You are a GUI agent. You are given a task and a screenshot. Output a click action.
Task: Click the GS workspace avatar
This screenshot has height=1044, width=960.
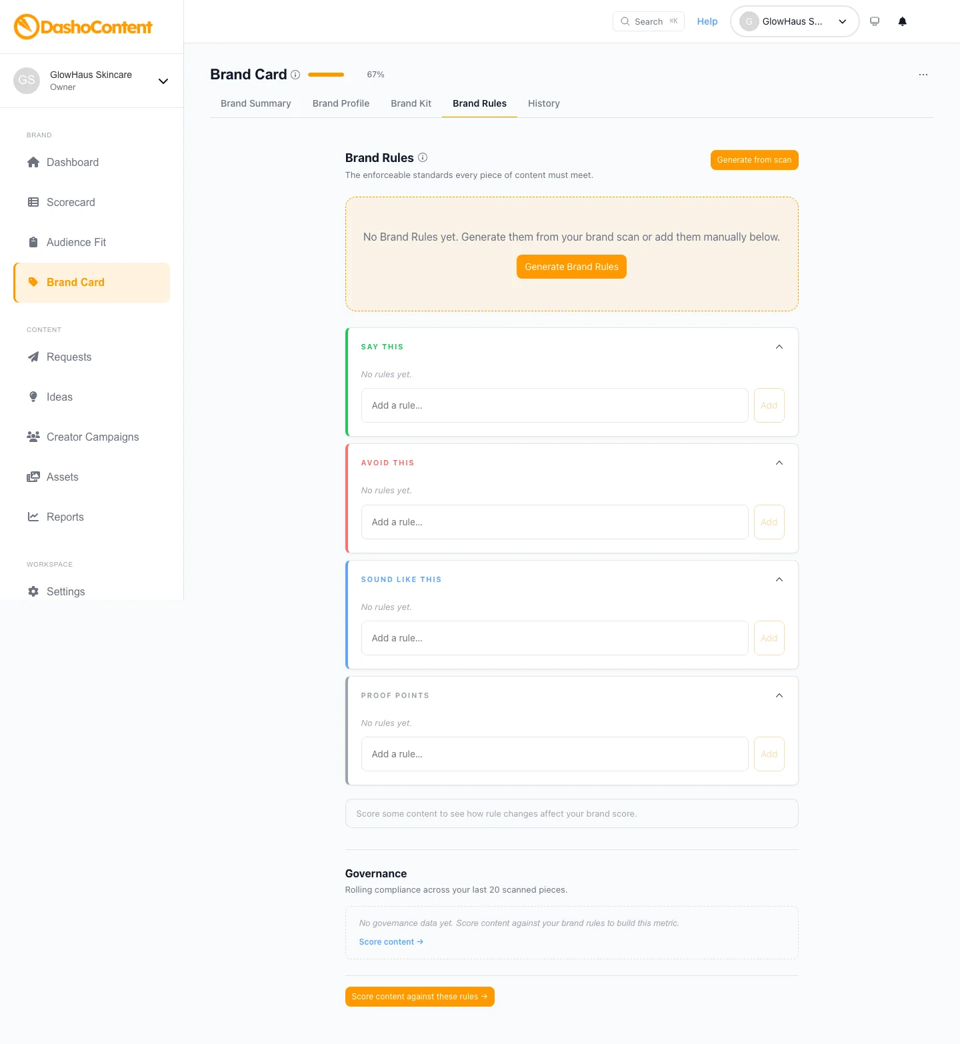click(27, 81)
